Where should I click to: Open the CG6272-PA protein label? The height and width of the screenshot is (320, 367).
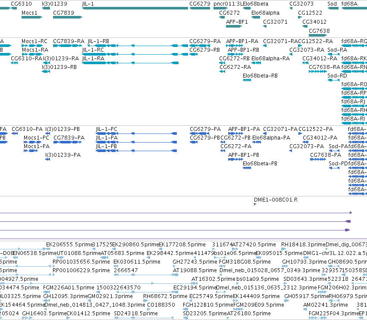(x=236, y=146)
